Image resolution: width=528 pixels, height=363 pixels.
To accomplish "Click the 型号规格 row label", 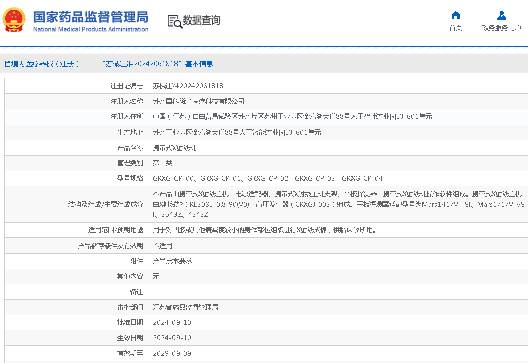I will coord(130,178).
